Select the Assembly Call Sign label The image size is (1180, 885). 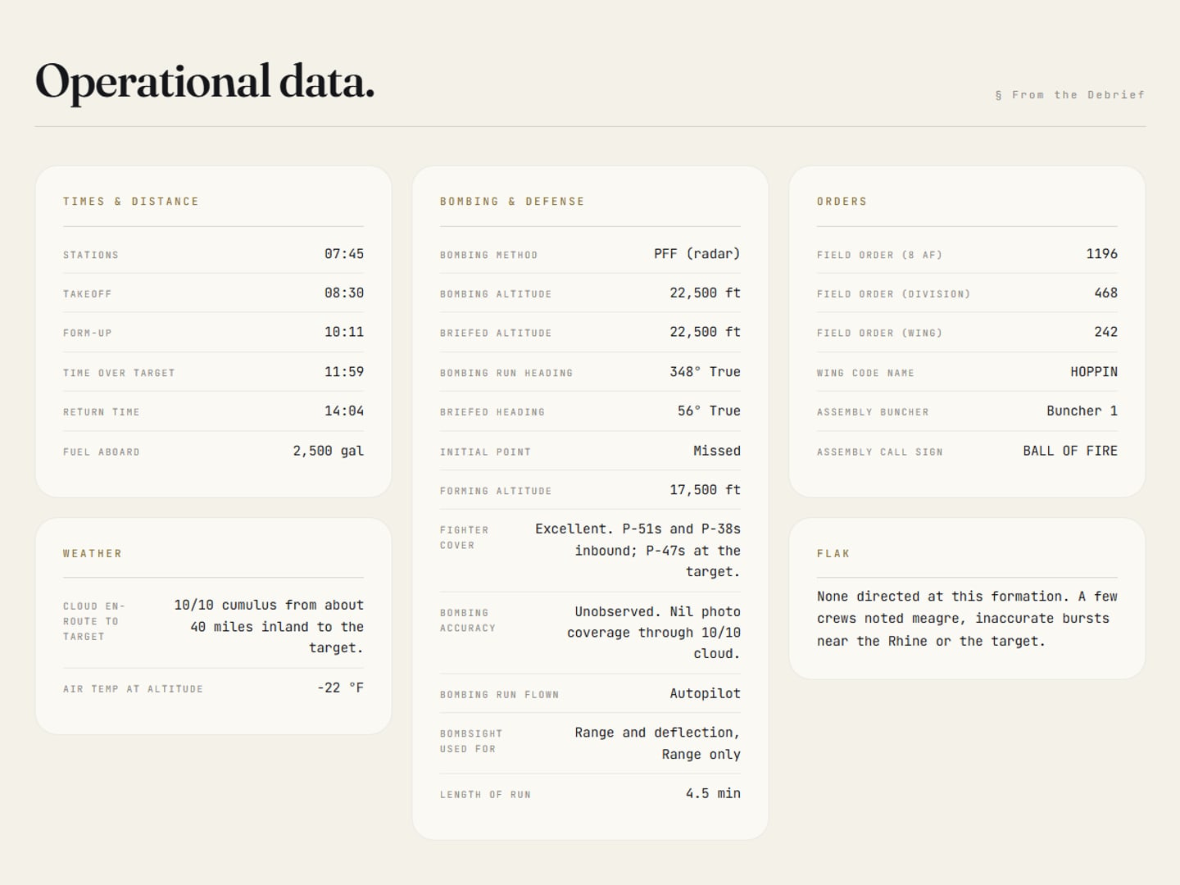coord(880,452)
